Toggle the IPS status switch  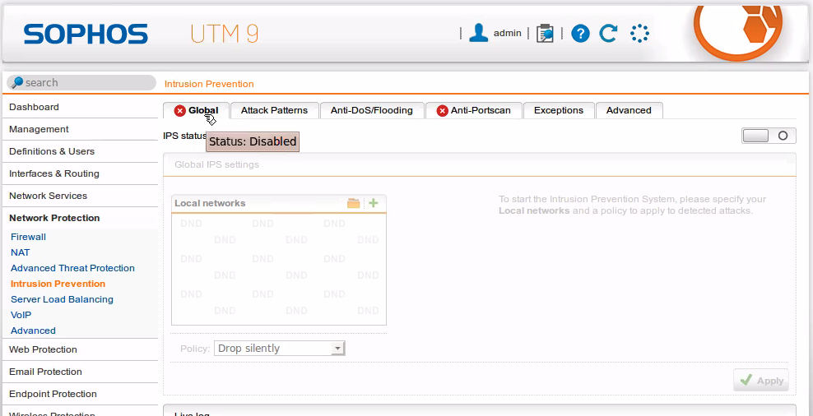point(769,136)
